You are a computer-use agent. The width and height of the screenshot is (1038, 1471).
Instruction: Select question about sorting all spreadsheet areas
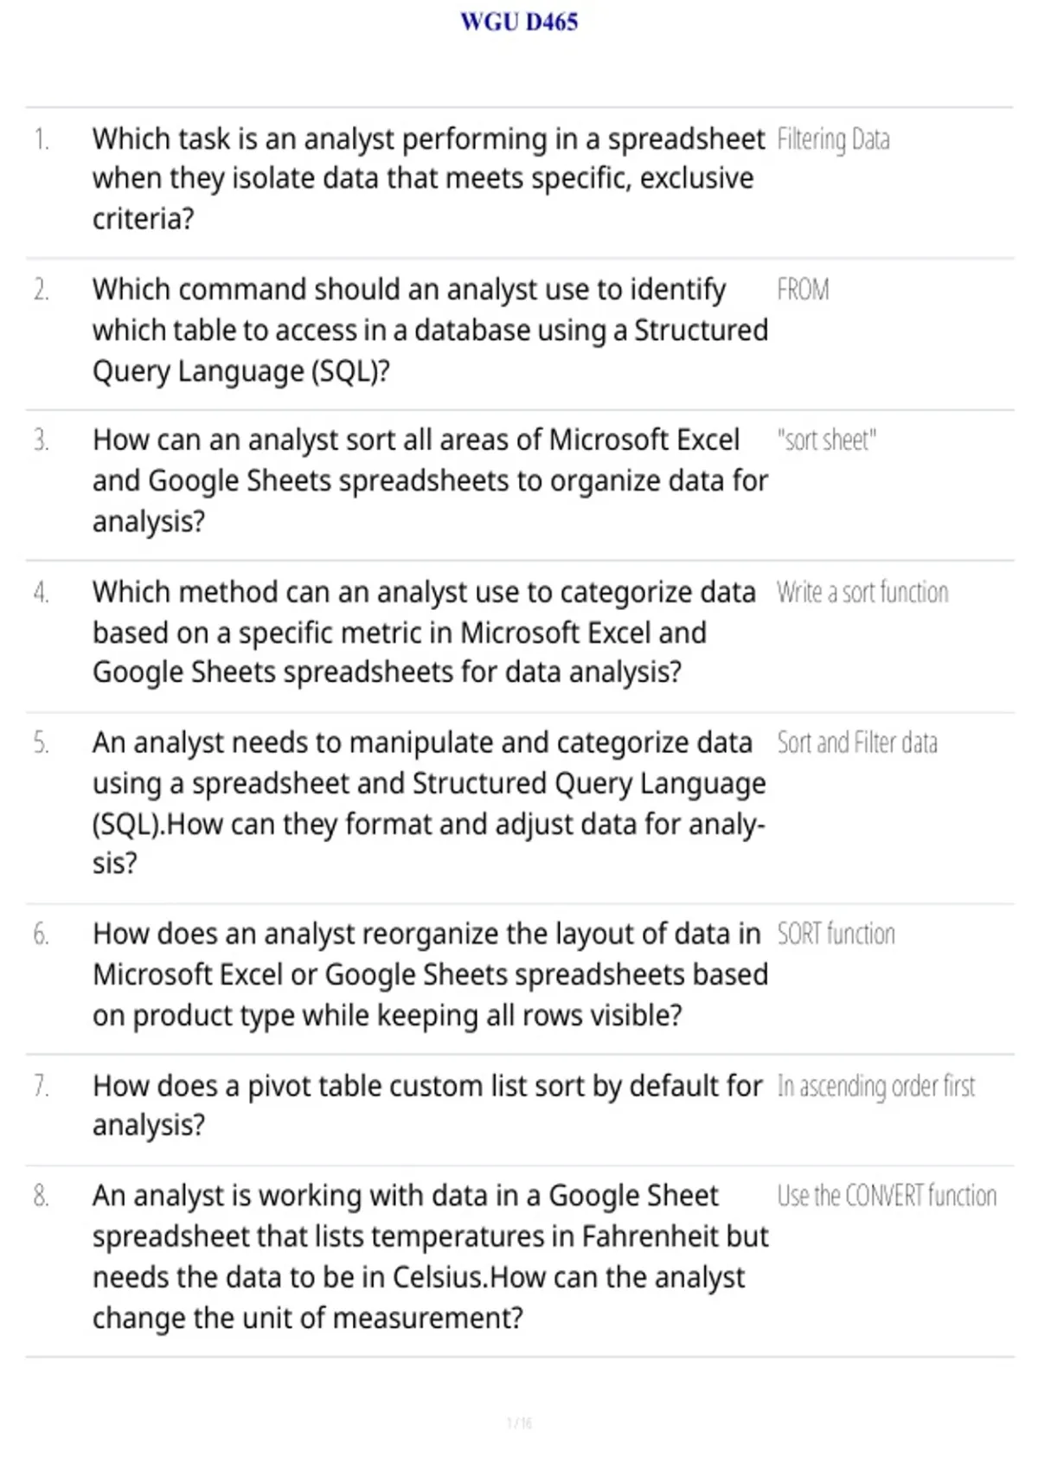430,480
